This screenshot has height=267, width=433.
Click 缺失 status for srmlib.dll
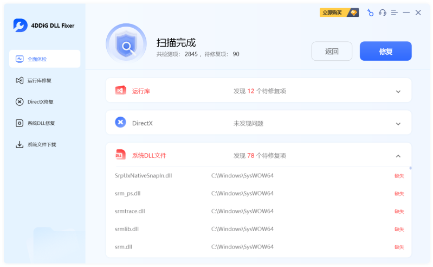click(x=399, y=229)
